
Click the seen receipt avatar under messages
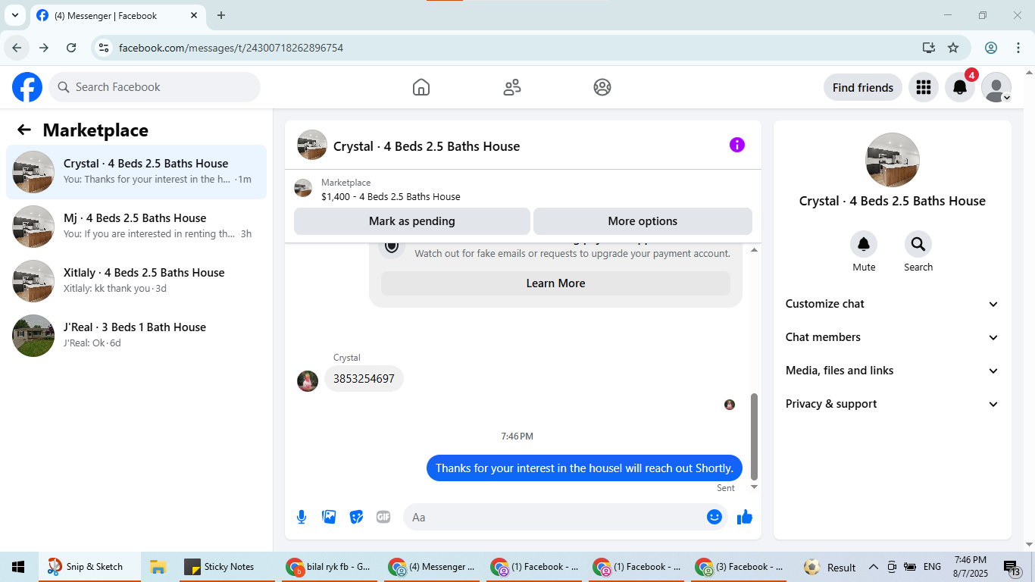point(730,405)
